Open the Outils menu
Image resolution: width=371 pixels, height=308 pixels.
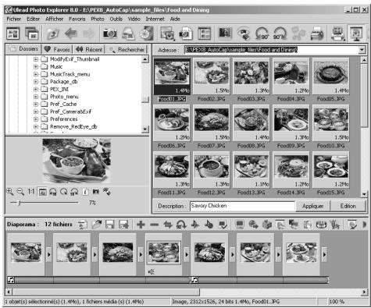point(116,19)
